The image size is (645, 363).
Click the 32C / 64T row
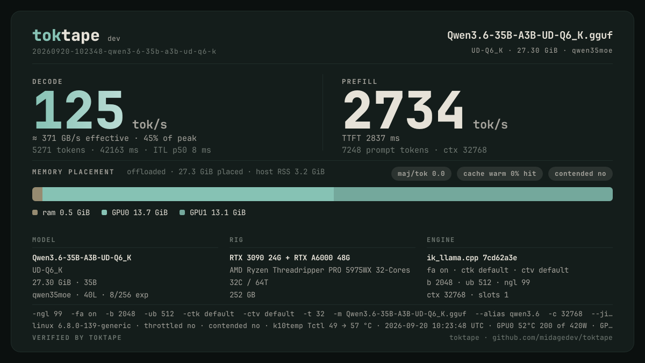click(249, 282)
